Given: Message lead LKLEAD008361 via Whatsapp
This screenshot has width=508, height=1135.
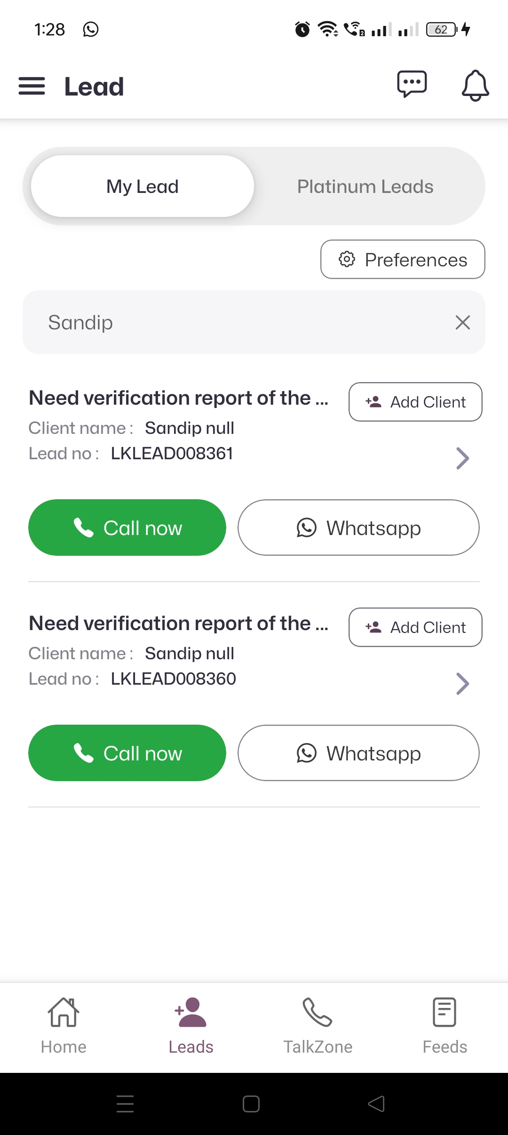Looking at the screenshot, I should click(358, 528).
